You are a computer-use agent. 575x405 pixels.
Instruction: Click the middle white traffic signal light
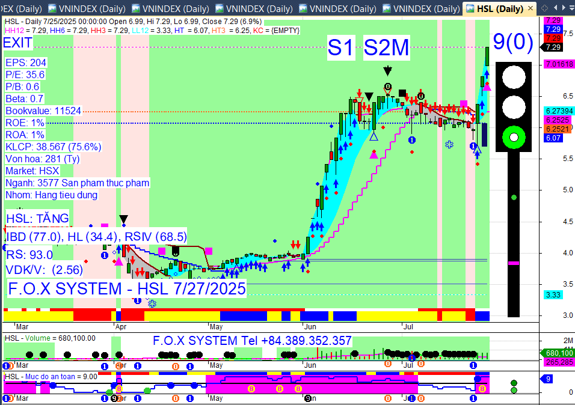[514, 108]
